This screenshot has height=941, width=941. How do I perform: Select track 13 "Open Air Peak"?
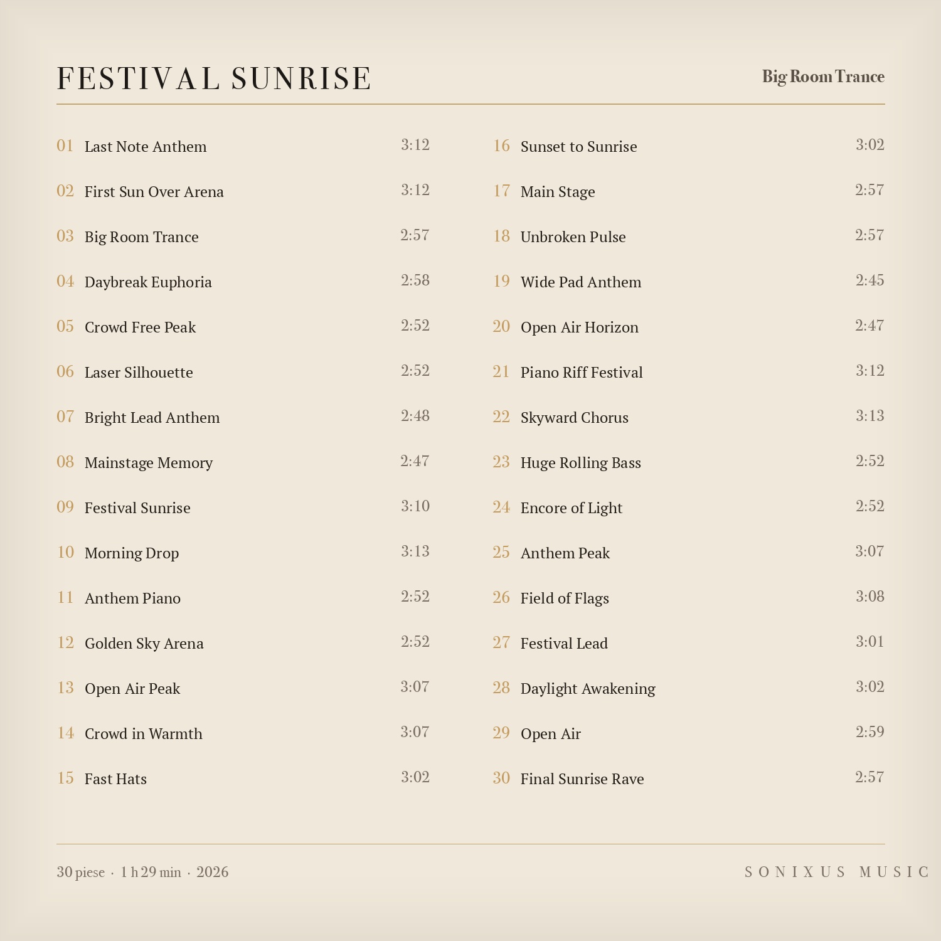coord(243,688)
